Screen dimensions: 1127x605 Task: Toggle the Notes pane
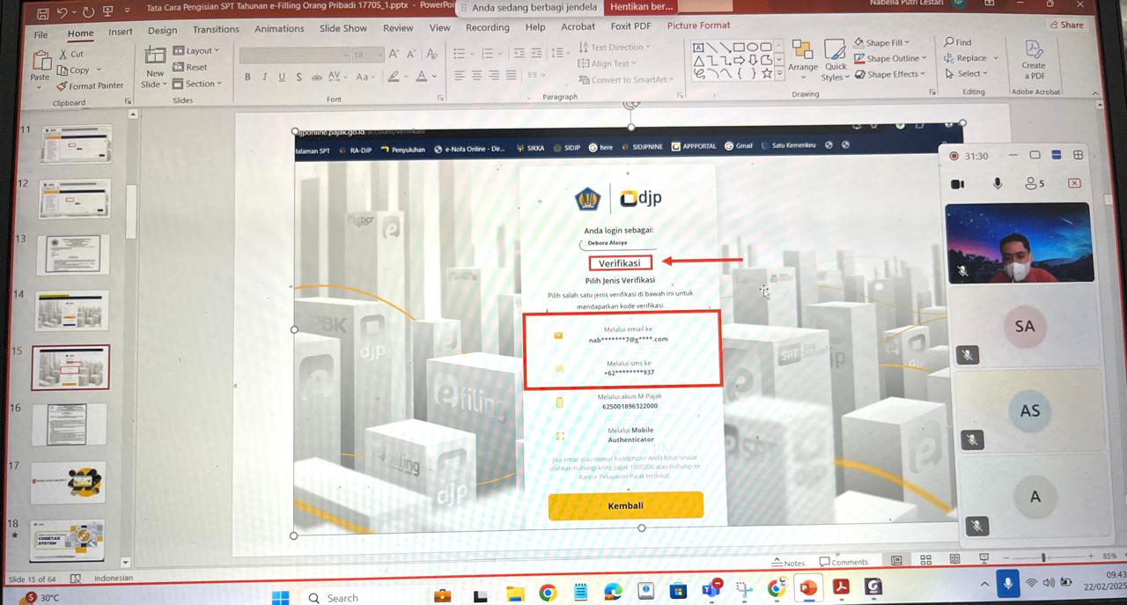pos(788,563)
